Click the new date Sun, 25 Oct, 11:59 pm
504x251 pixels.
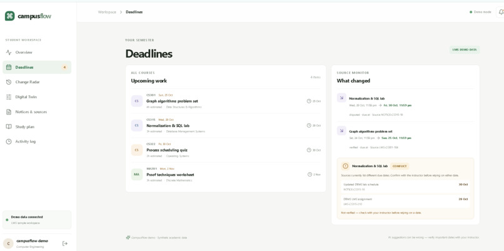click(396, 138)
